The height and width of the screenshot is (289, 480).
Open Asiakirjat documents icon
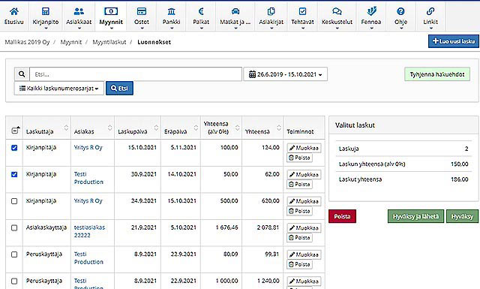pos(271,11)
